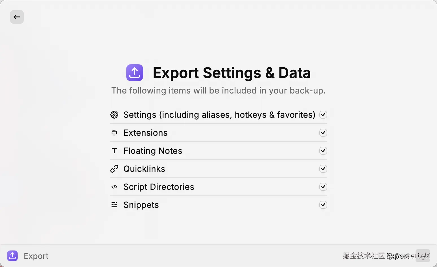
Task: Click the Extensions row icon
Action: click(114, 133)
